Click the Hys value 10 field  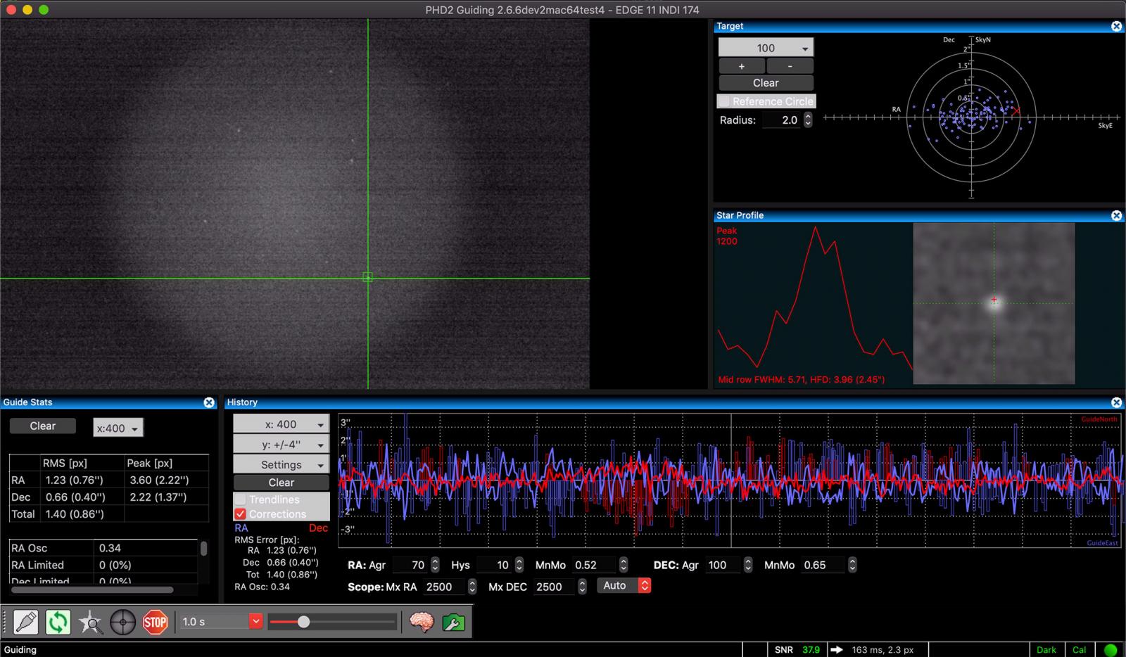coord(495,565)
